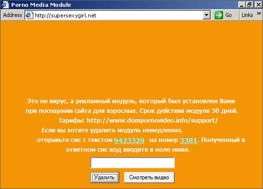Image resolution: width=263 pixels, height=189 pixels.
Task: Click the line 'Если вы хотите удалить модуль немедленно'
Action: coord(112,130)
